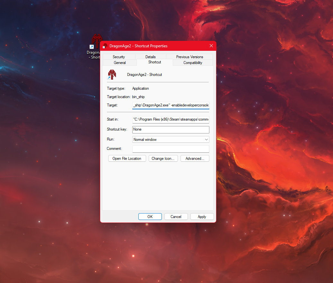Focus the Shortcut key field
The width and height of the screenshot is (333, 283).
[171, 130]
